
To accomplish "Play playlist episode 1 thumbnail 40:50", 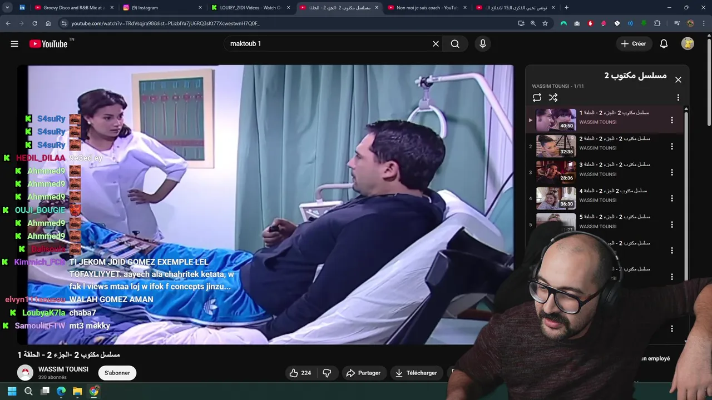I will 556,120.
